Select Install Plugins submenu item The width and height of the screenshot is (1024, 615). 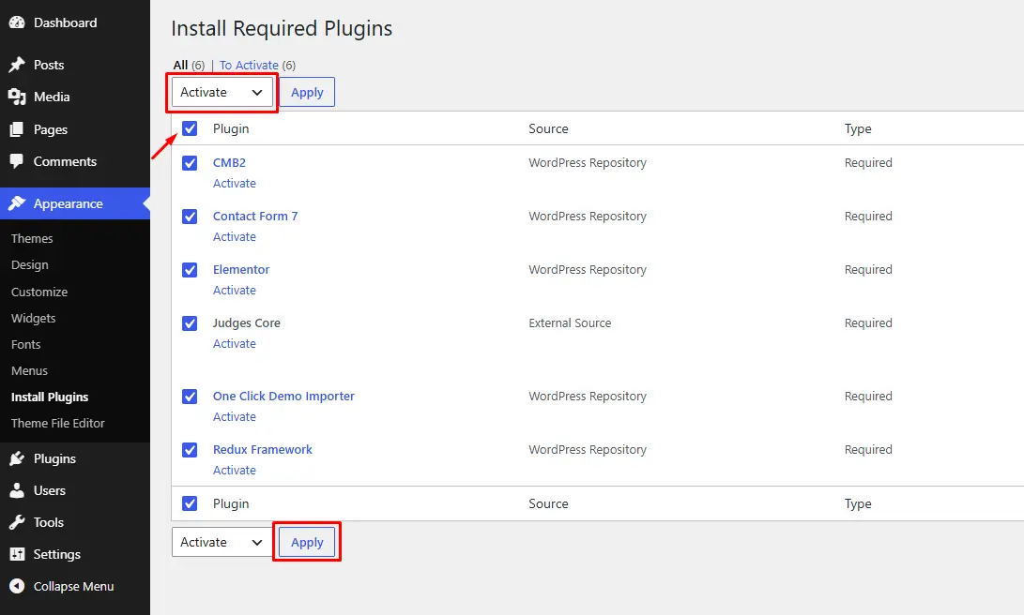pos(50,397)
